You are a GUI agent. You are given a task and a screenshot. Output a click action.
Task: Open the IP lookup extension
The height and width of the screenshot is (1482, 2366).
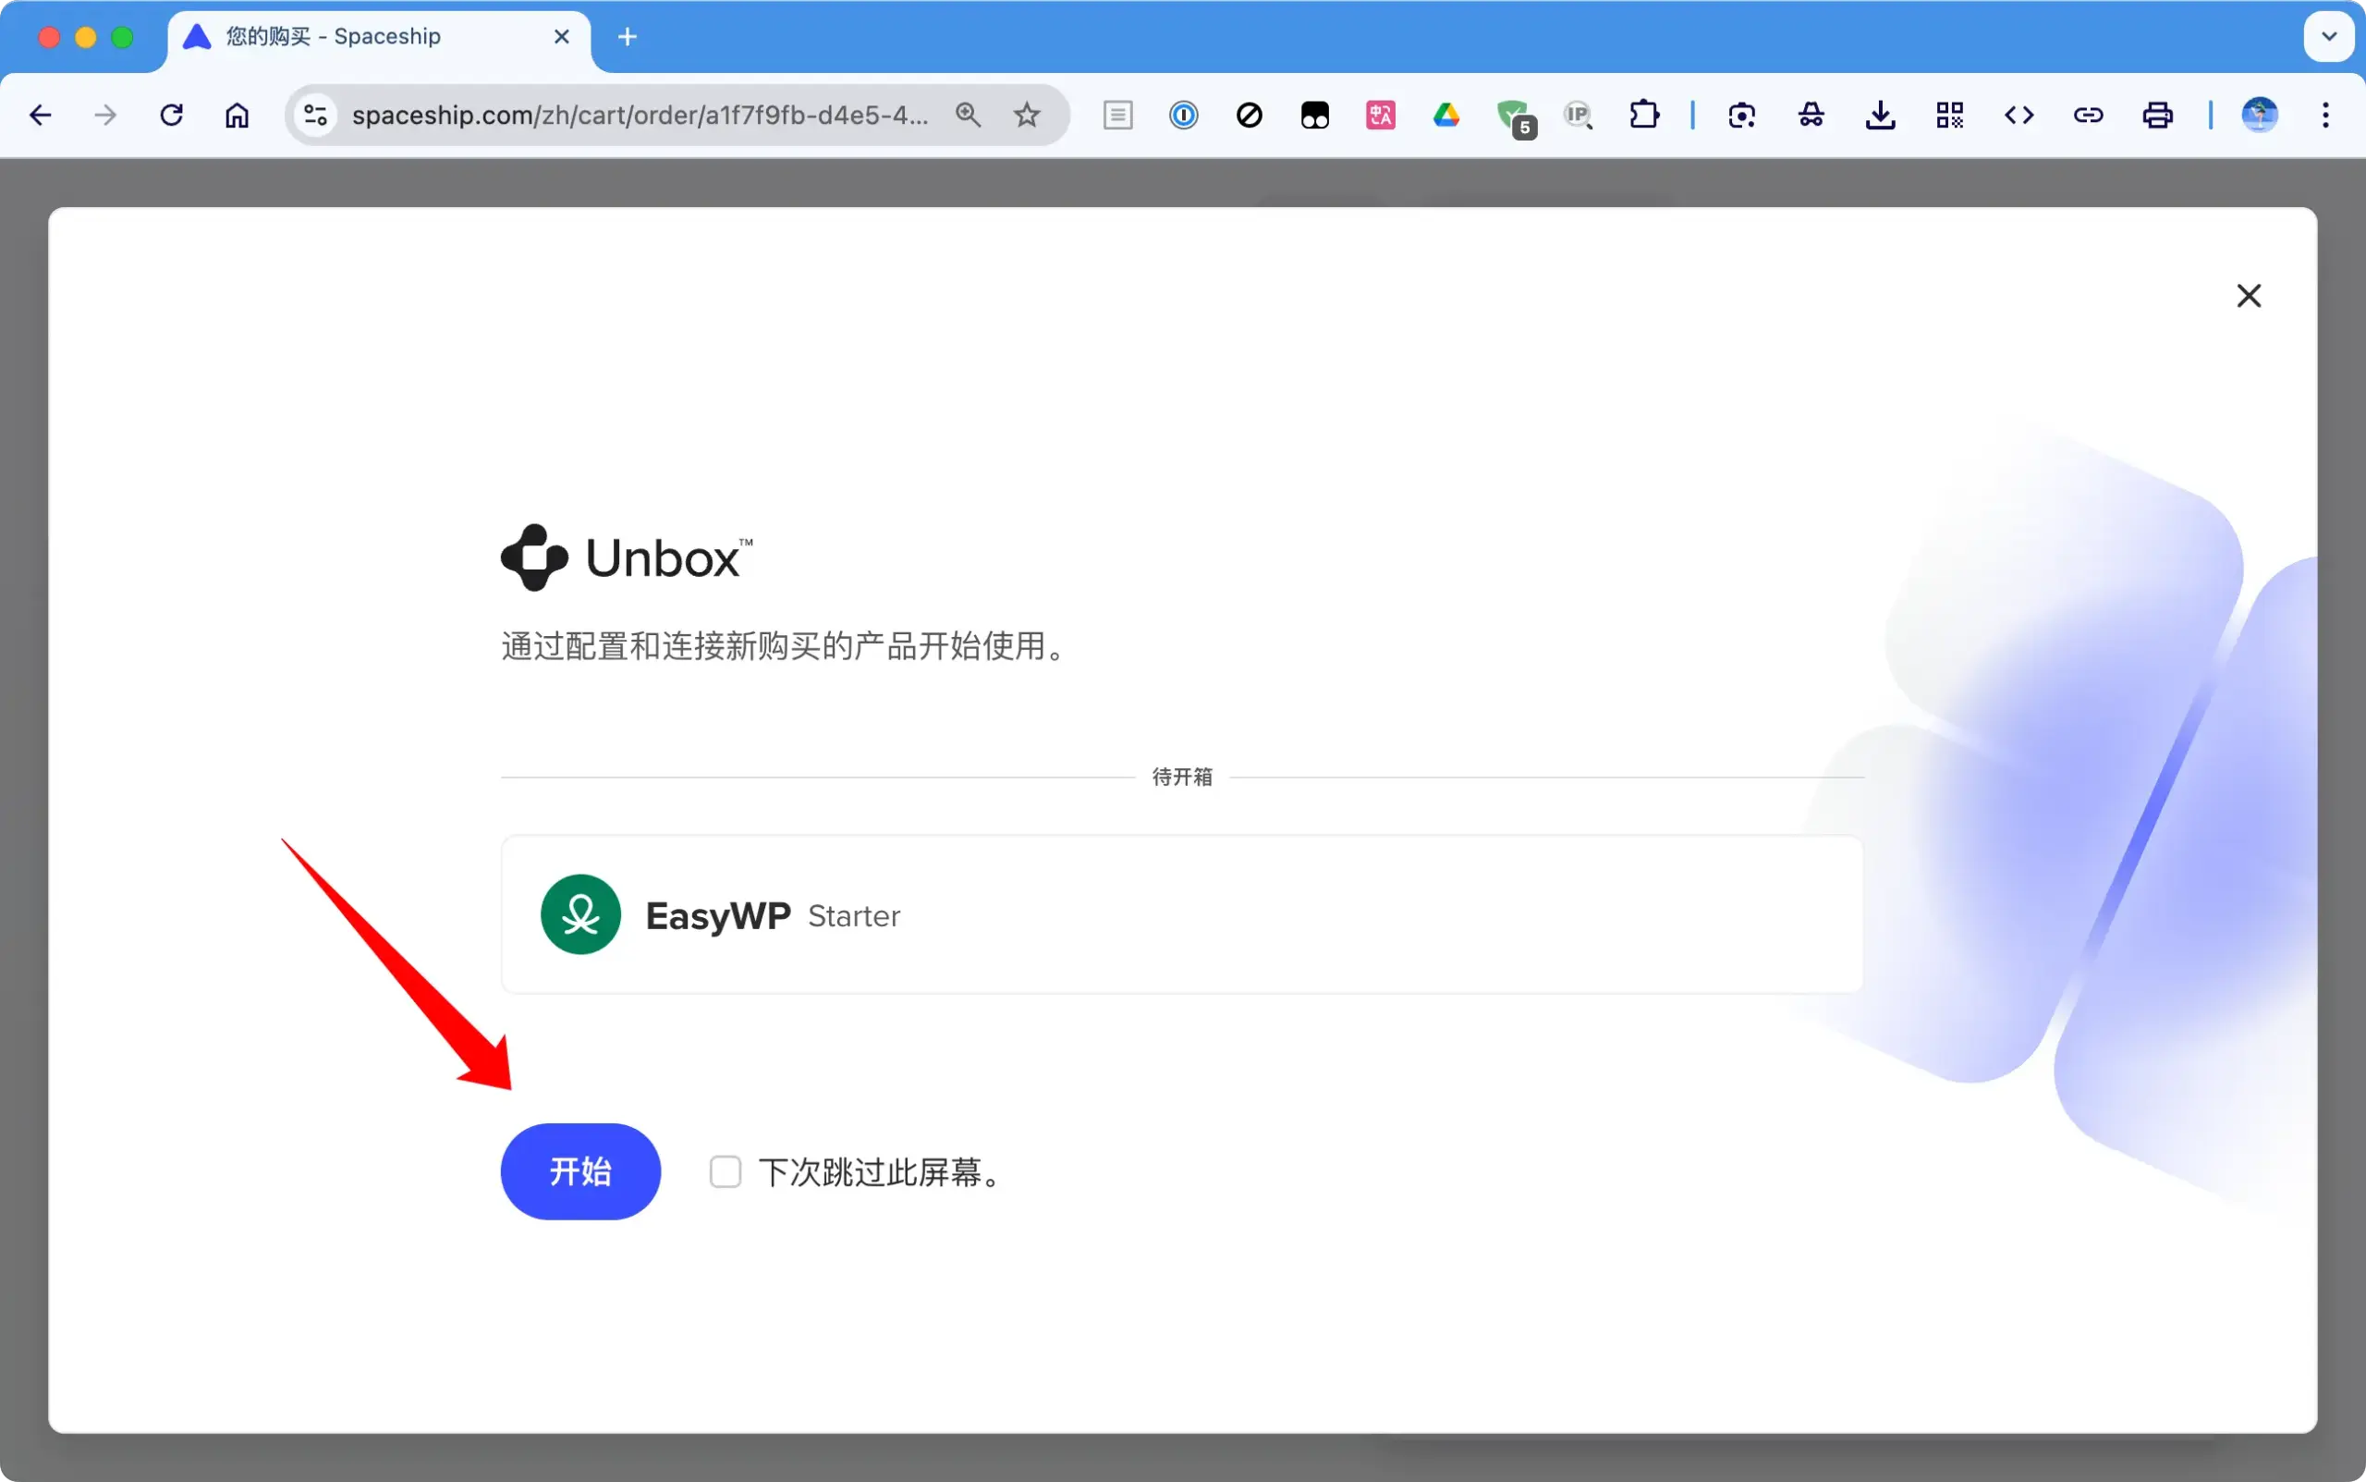pyautogui.click(x=1579, y=115)
